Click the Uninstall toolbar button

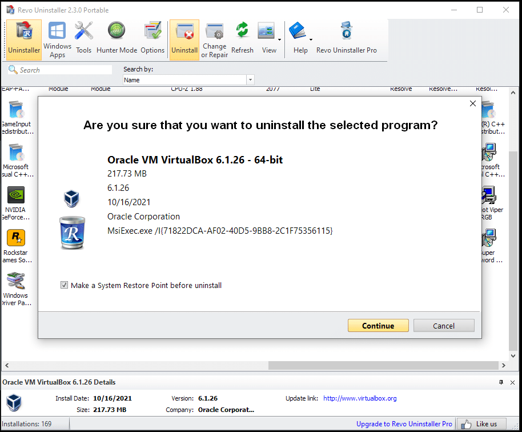tap(184, 39)
